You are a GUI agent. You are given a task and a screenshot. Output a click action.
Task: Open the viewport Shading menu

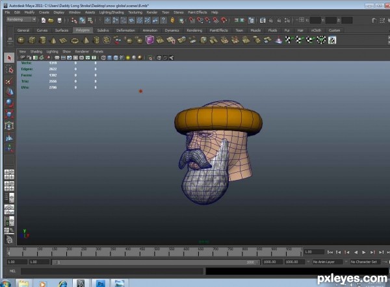pos(36,51)
